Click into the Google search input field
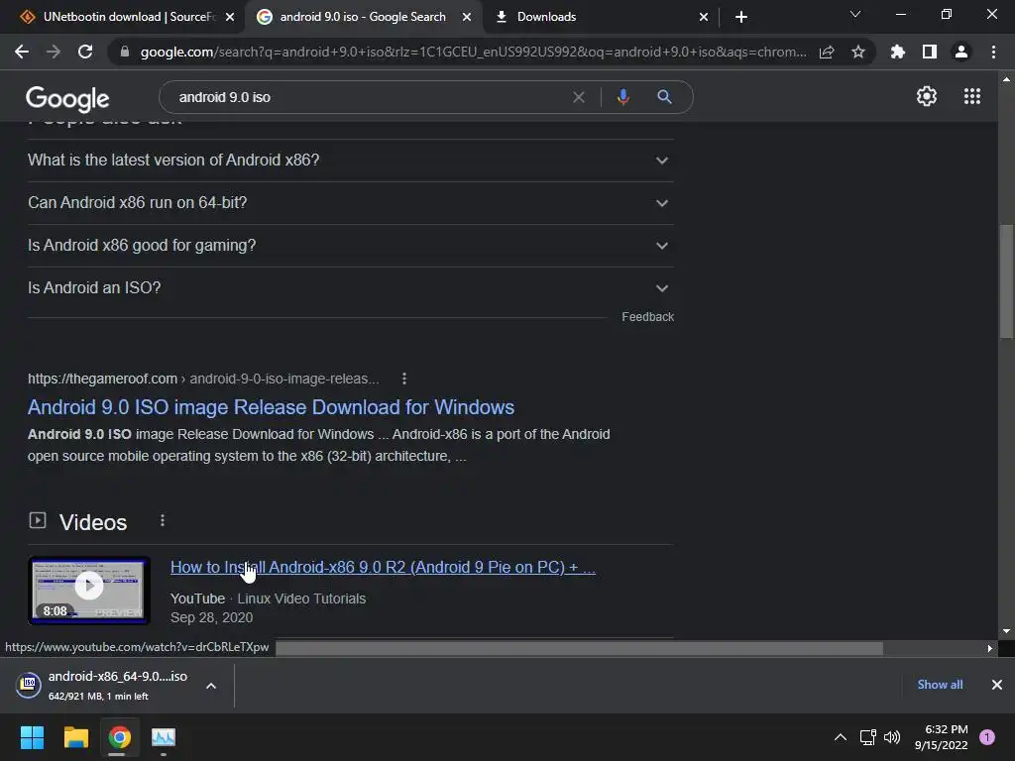This screenshot has width=1015, height=761. (x=369, y=97)
